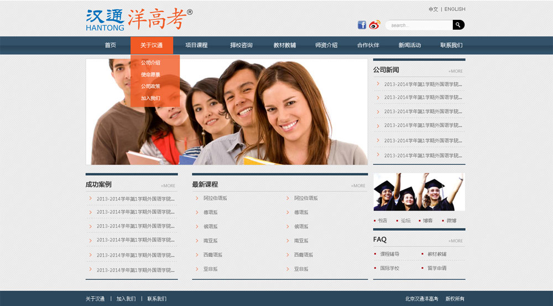
Task: Open 西葡语系 in left course column
Action: click(213, 255)
